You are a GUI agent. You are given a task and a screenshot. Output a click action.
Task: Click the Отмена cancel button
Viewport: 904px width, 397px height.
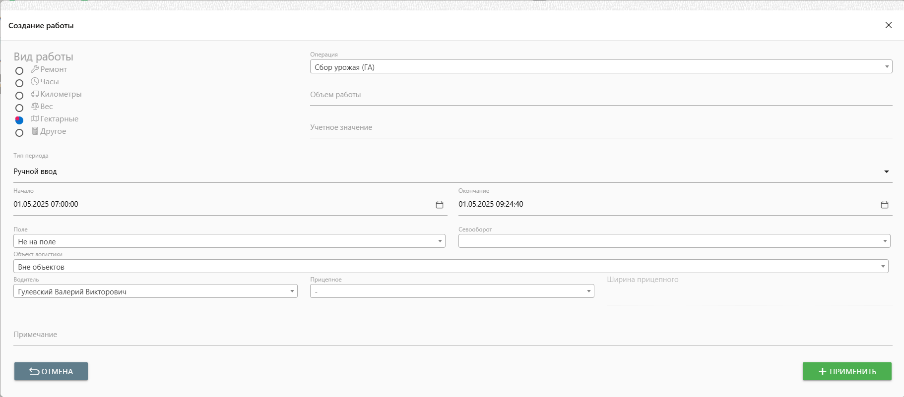point(51,371)
